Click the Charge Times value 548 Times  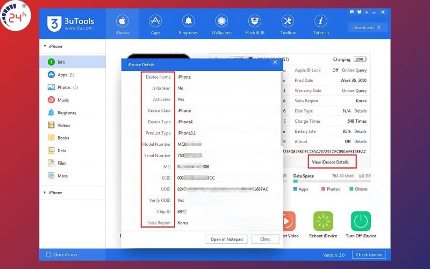click(357, 121)
